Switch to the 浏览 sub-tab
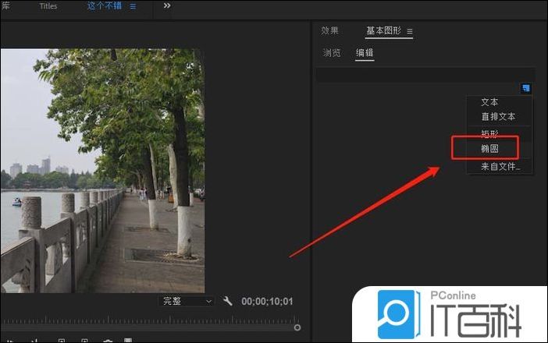This screenshot has height=343, width=548. (332, 53)
